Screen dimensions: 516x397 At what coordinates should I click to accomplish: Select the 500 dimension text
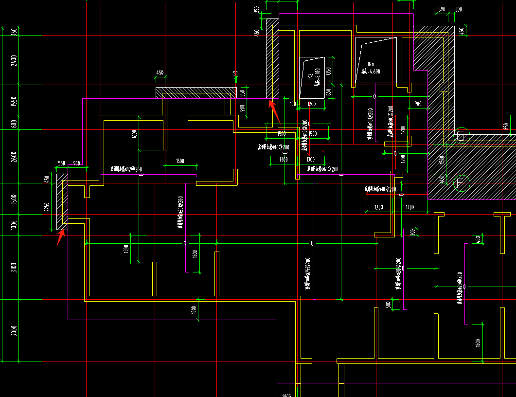(388, 305)
